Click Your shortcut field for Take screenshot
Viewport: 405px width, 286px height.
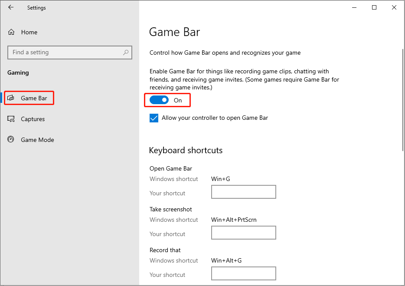pyautogui.click(x=244, y=233)
